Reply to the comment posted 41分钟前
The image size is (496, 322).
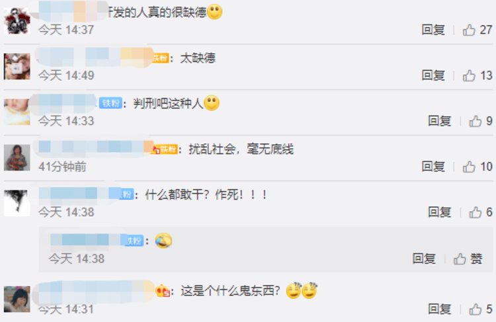pos(433,167)
